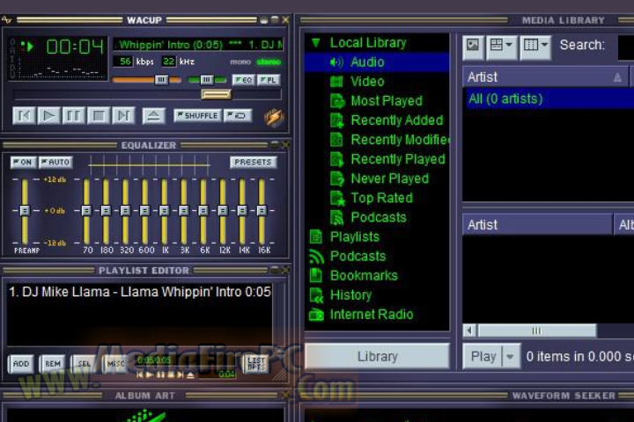The width and height of the screenshot is (634, 422).
Task: Click the time display 00:04
Action: (x=75, y=47)
